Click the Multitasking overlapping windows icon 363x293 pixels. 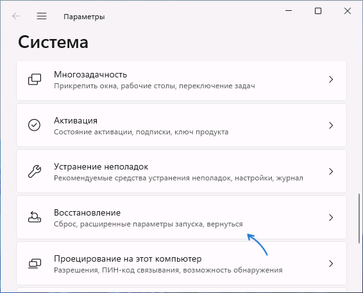click(35, 79)
